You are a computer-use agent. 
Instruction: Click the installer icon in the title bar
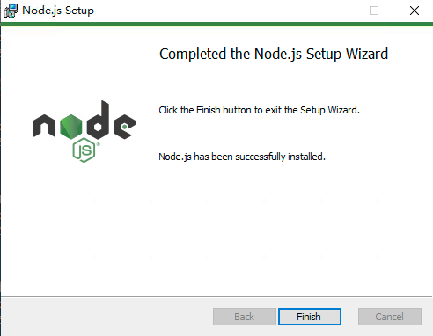[x=11, y=11]
